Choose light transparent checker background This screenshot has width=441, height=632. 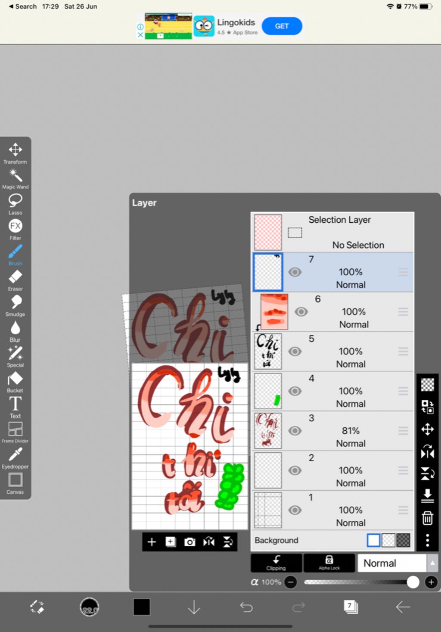[388, 540]
